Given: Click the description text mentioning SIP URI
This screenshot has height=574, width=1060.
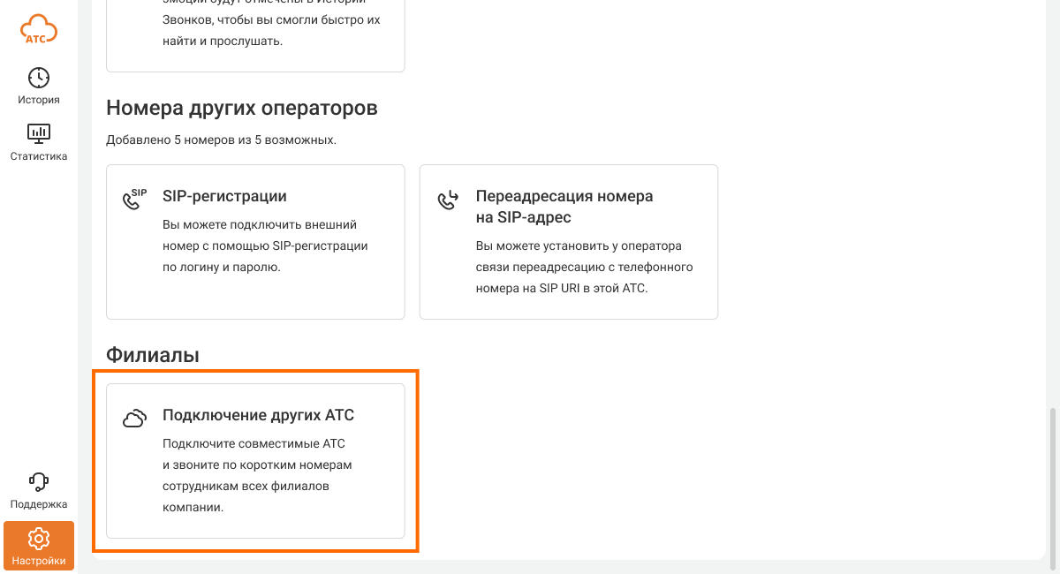Looking at the screenshot, I should coord(583,267).
